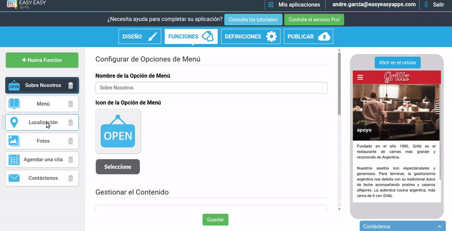The width and height of the screenshot is (452, 231).
Task: Click the 'apoyo' caption in preview
Action: (x=364, y=130)
